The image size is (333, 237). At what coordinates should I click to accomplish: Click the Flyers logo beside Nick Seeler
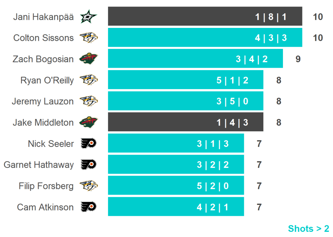point(88,144)
